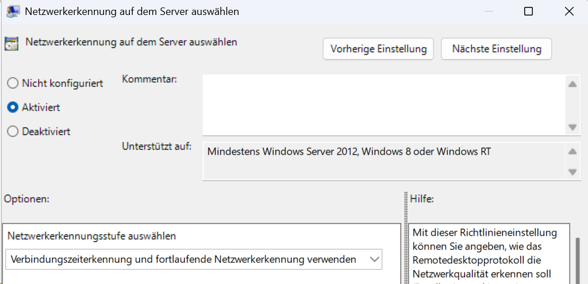Close the Netzwerkerkennung dialog window
Image resolution: width=588 pixels, height=284 pixels.
(x=568, y=11)
